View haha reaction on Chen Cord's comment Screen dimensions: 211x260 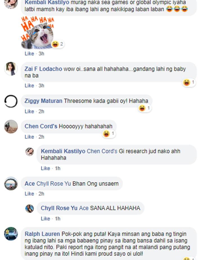click(109, 134)
